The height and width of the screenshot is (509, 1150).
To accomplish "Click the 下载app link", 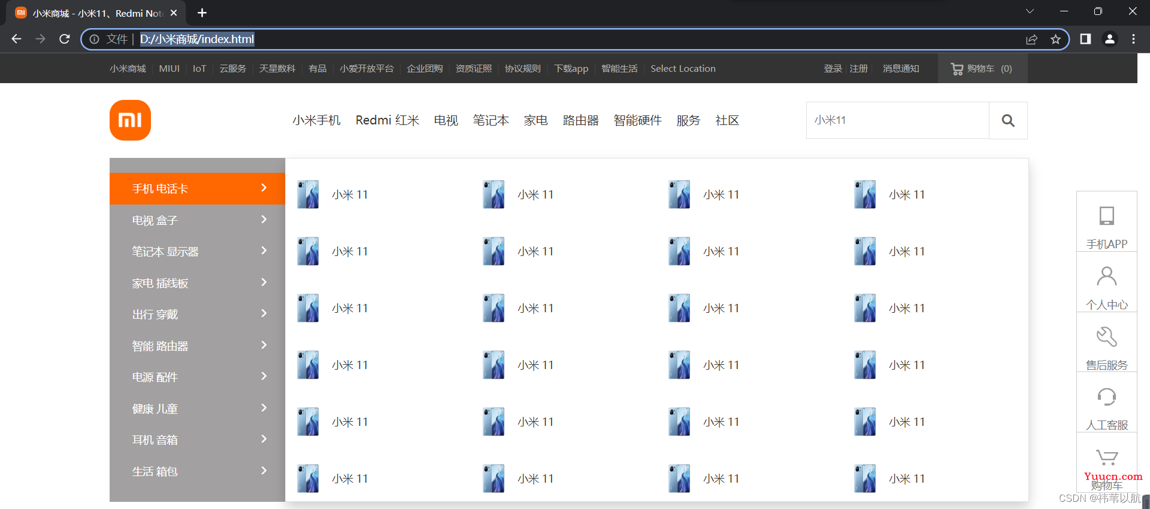I will (571, 69).
